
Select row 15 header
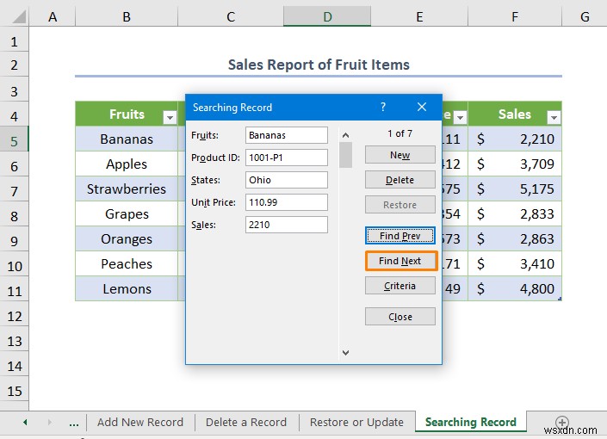click(15, 391)
